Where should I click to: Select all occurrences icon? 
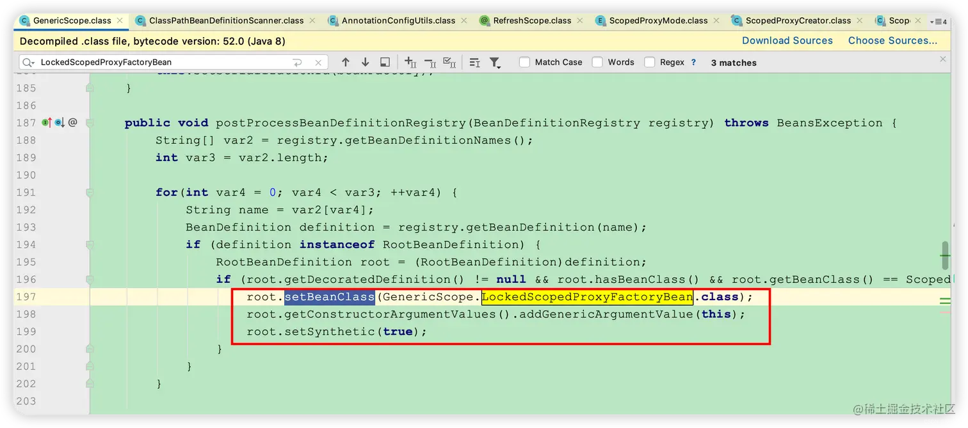449,62
